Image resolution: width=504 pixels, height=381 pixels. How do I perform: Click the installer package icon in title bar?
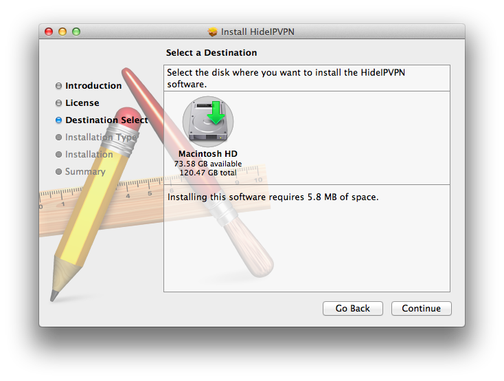click(x=212, y=32)
